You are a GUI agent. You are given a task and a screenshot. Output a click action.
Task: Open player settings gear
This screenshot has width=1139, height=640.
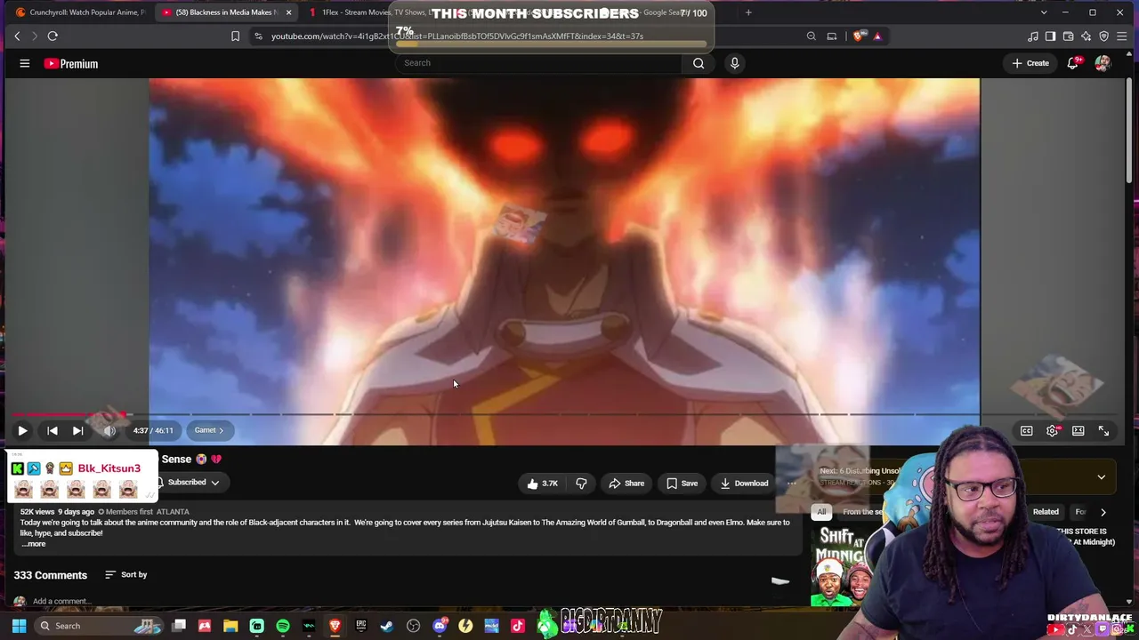[1053, 430]
